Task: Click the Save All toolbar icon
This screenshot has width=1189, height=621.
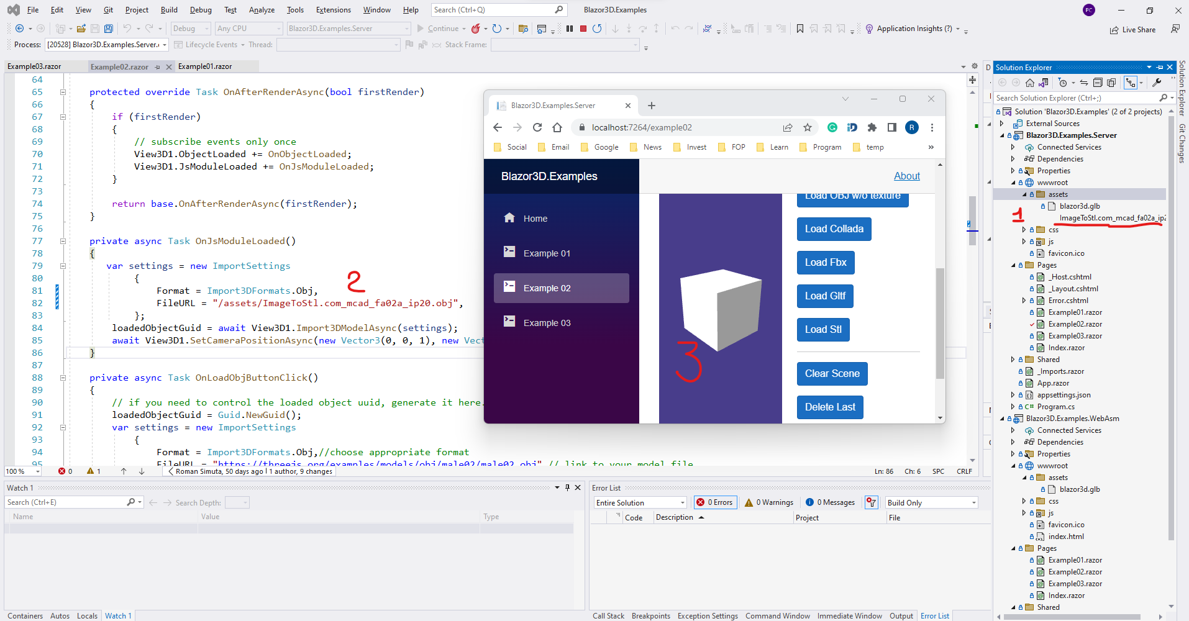Action: click(x=108, y=28)
